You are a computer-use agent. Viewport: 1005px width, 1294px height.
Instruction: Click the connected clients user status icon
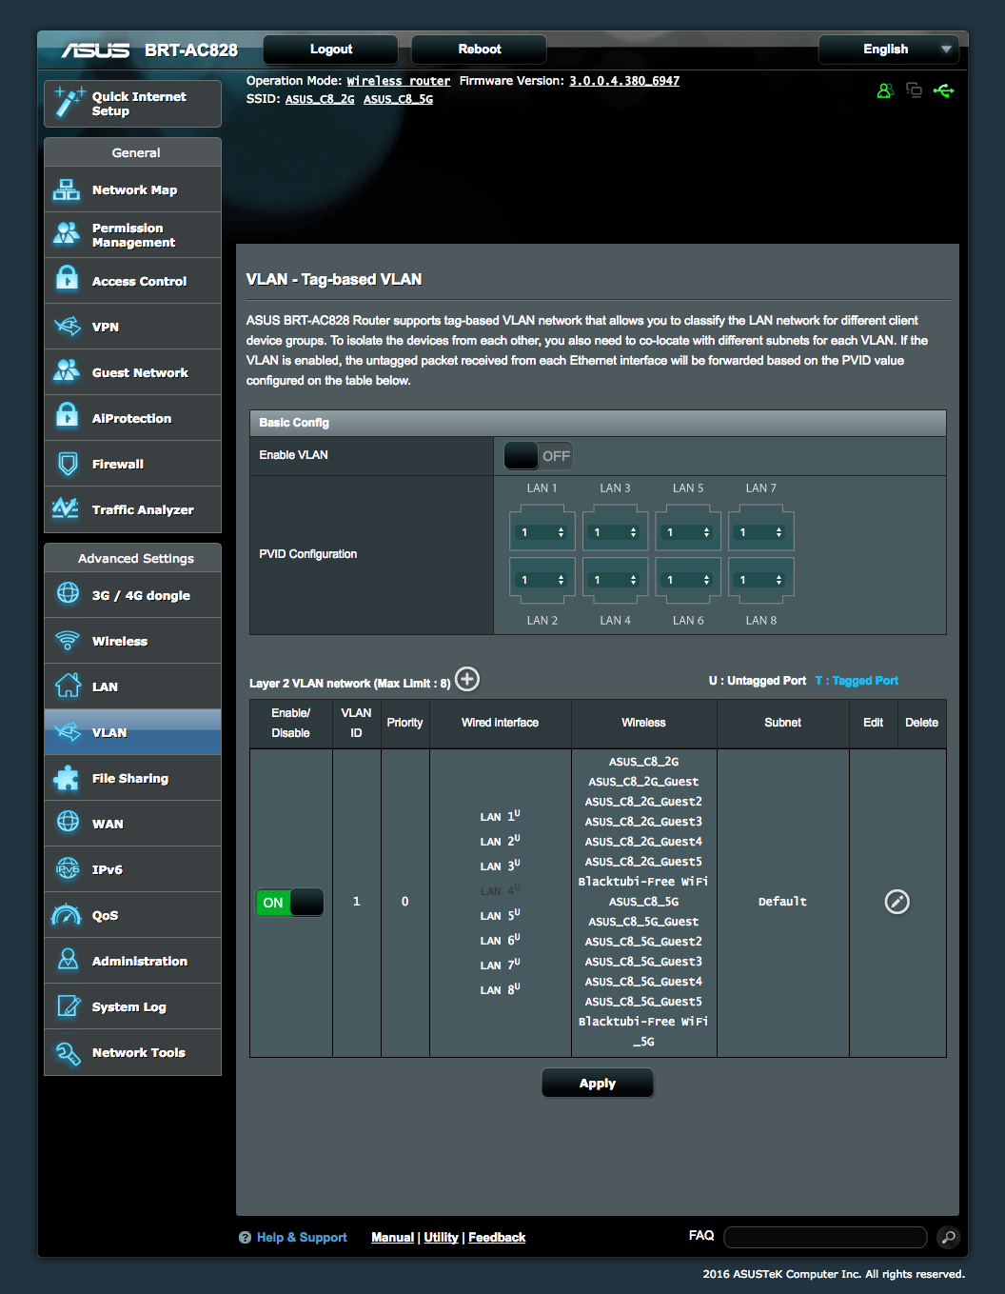(885, 90)
